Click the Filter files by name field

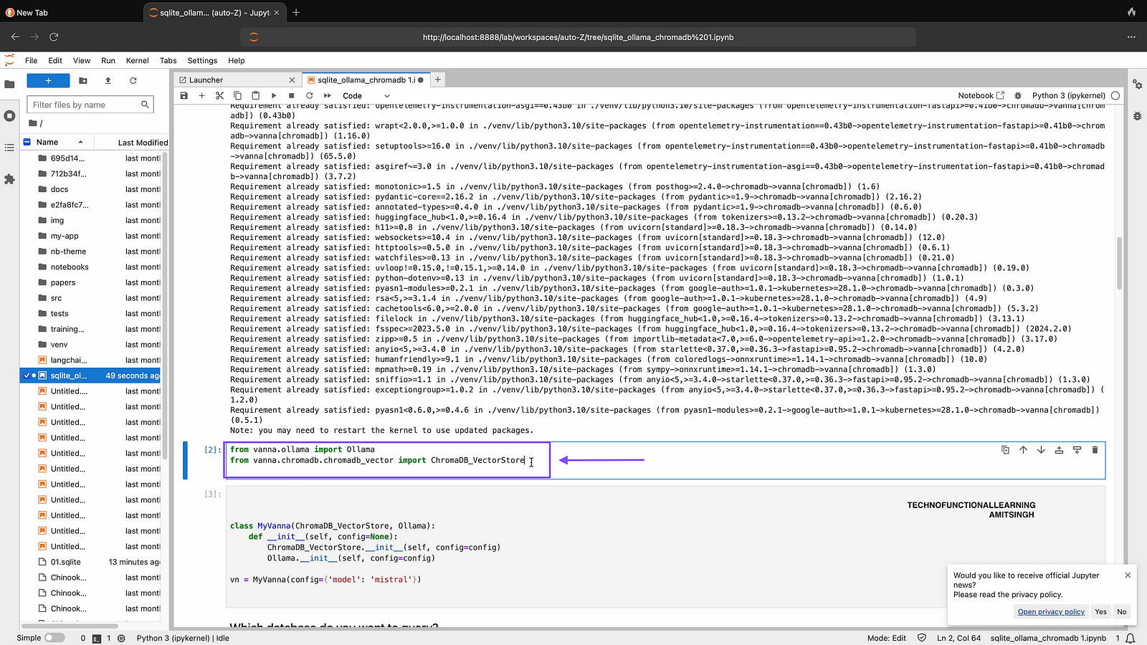tap(85, 105)
